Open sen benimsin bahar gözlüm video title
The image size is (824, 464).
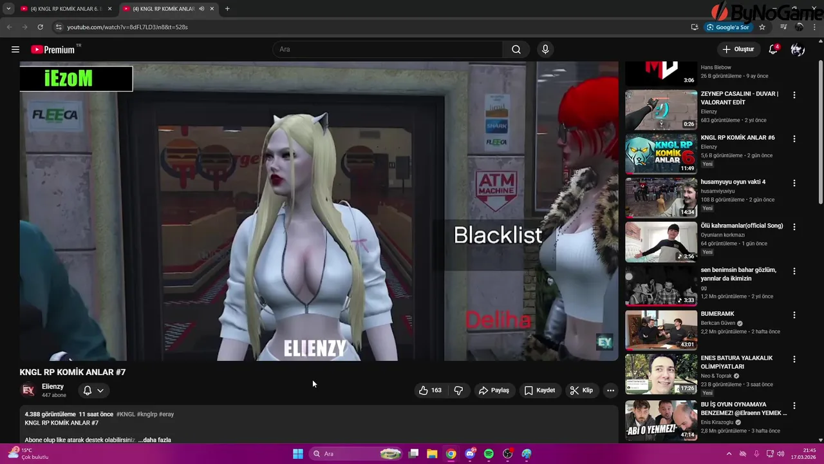point(738,275)
